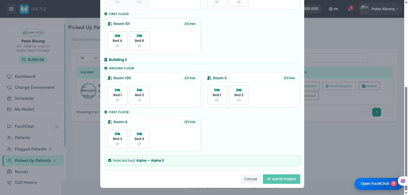Click the HealthRegistry button
The width and height of the screenshot is (408, 195).
pos(339,86)
